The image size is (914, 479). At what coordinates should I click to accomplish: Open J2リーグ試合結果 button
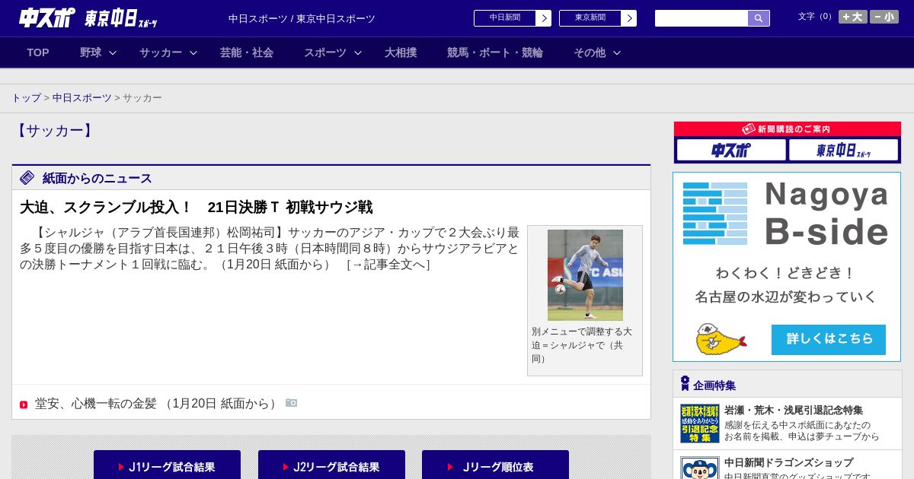tap(331, 467)
